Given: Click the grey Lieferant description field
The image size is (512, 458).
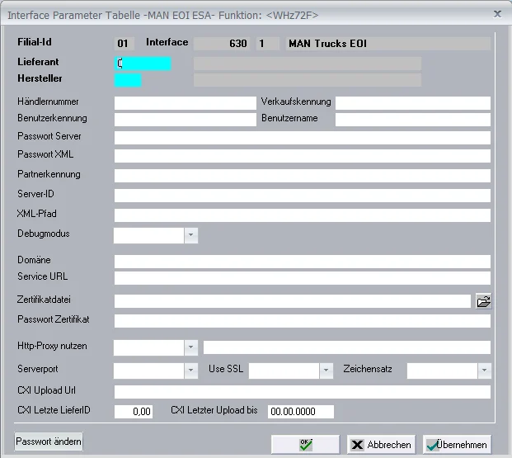Looking at the screenshot, I should pyautogui.click(x=308, y=64).
